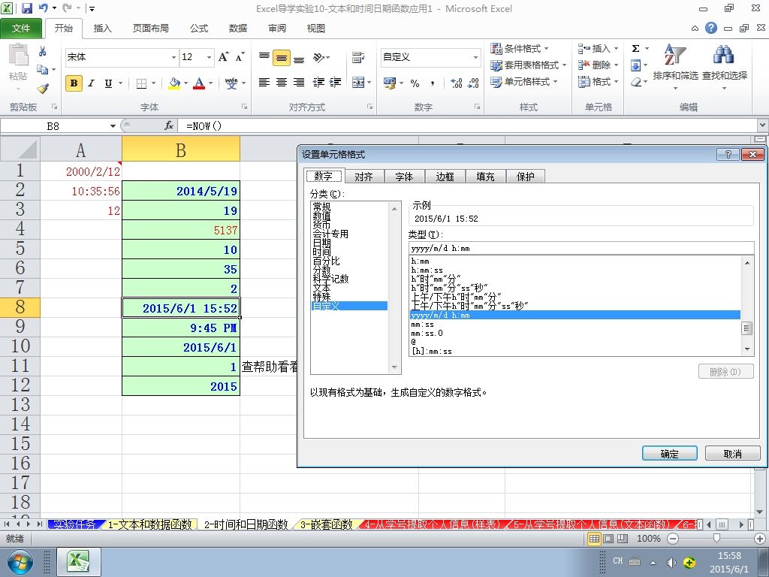Expand the Name Box dropdown

coord(113,126)
